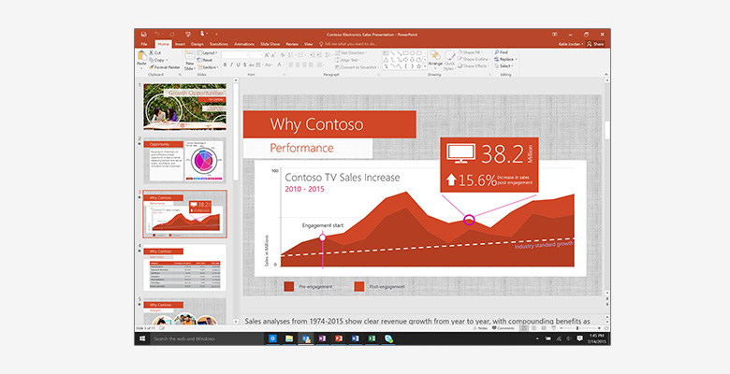Reset the slide layout

point(205,60)
